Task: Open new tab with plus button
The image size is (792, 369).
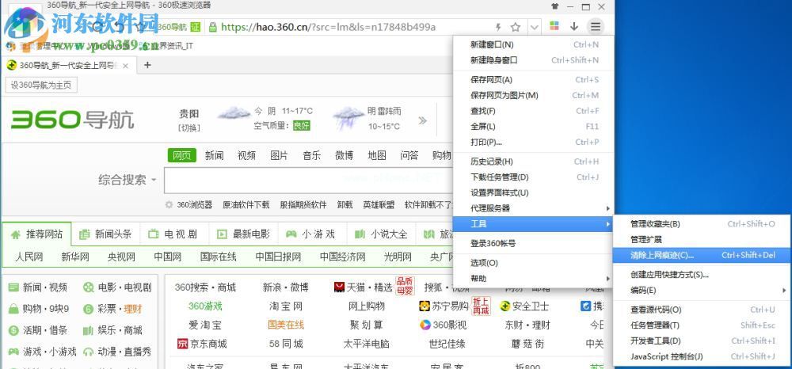Action: [147, 65]
